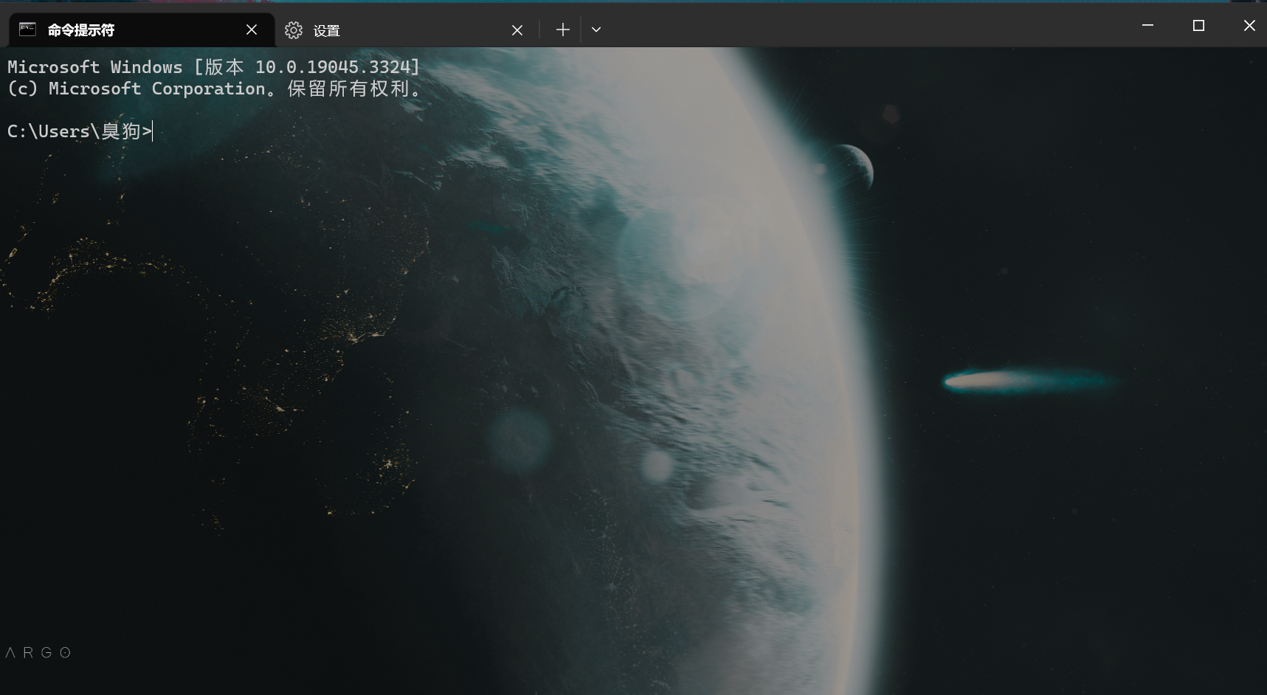
Task: Switch to the 设置 tab
Action: tap(406, 30)
